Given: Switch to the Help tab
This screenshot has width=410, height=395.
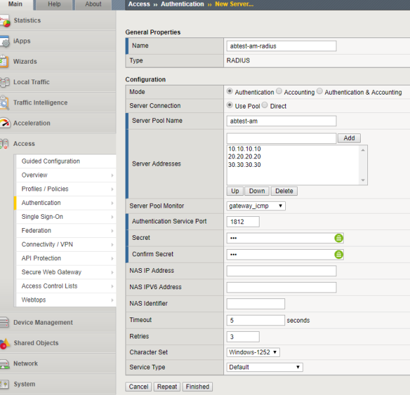Looking at the screenshot, I should point(55,4).
